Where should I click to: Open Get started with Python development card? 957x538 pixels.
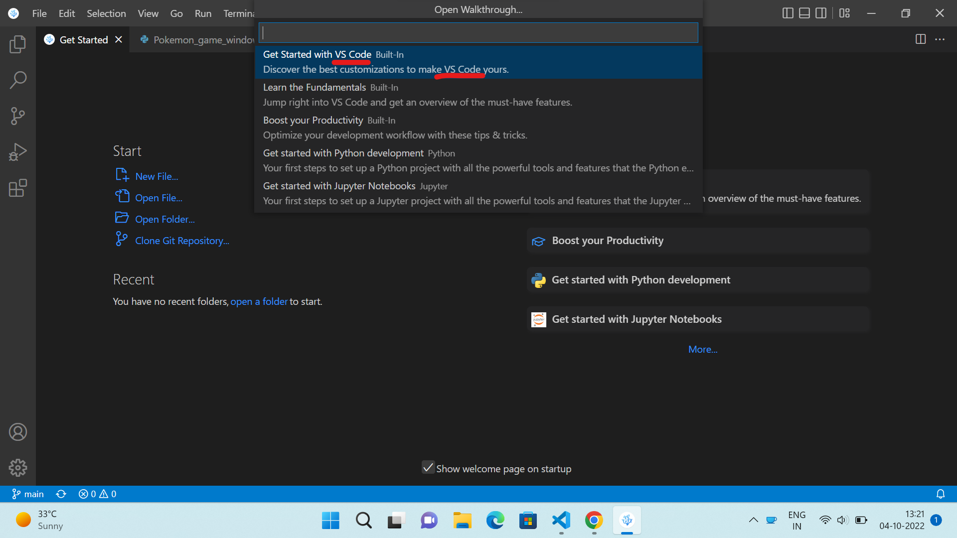coord(698,280)
